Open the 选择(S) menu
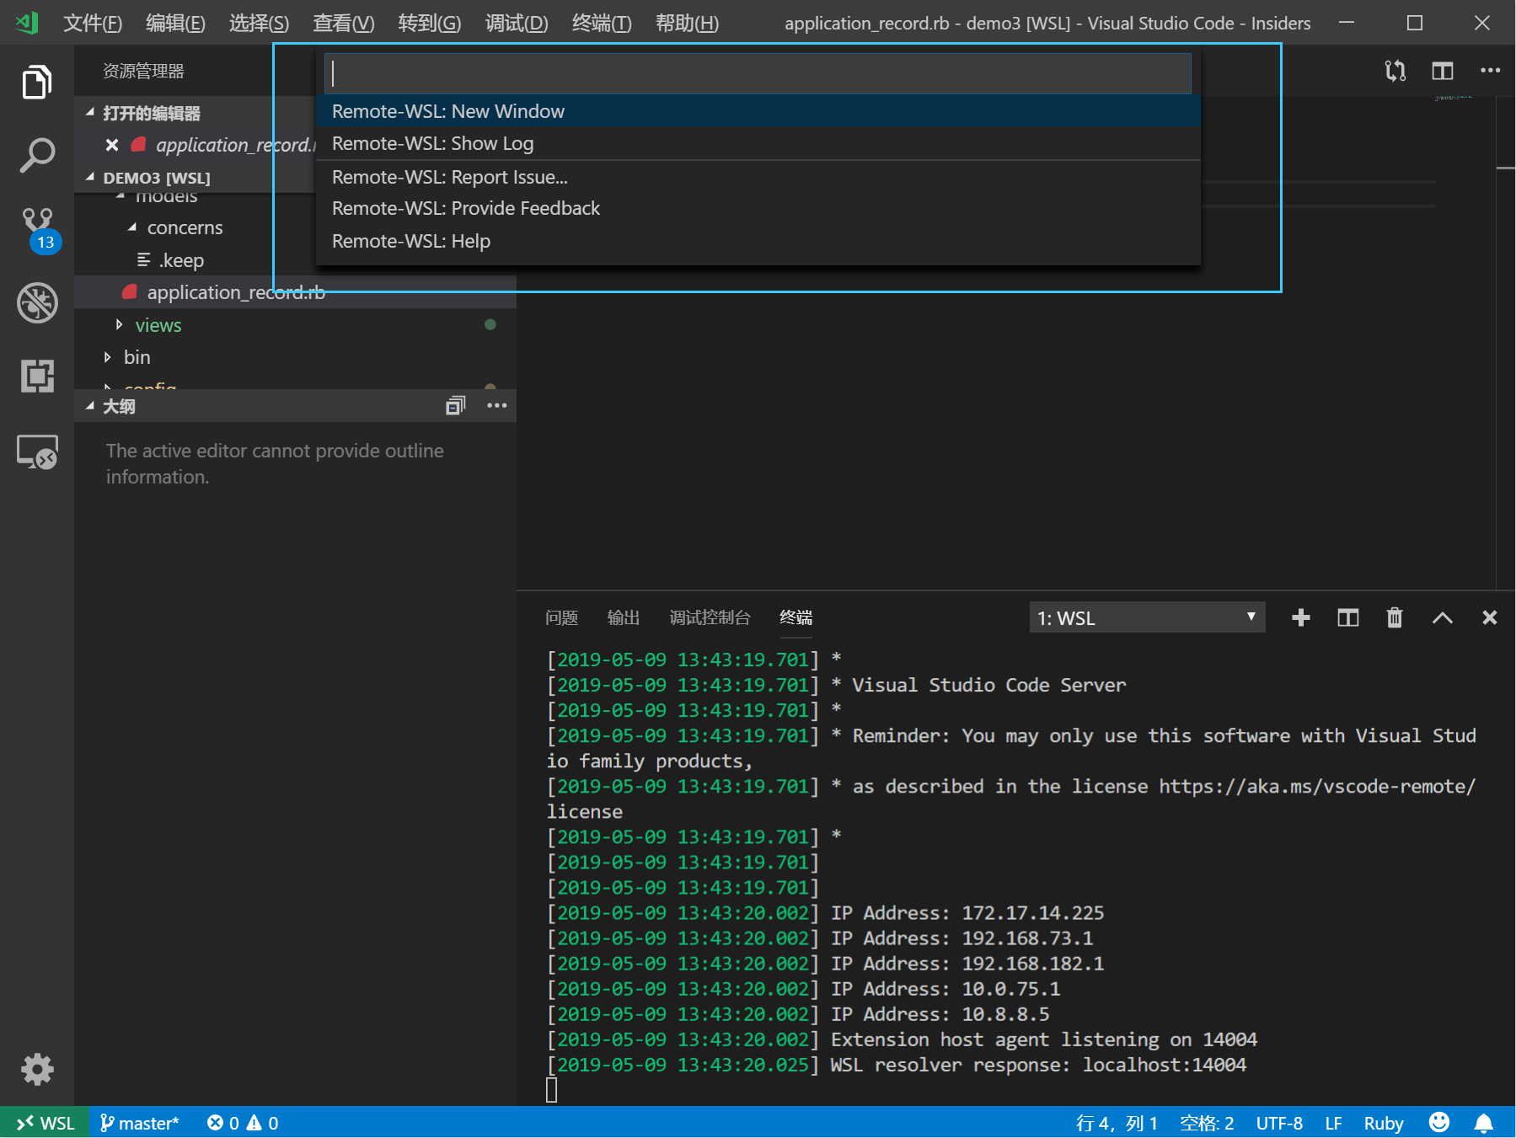The height and width of the screenshot is (1138, 1516). point(259,23)
